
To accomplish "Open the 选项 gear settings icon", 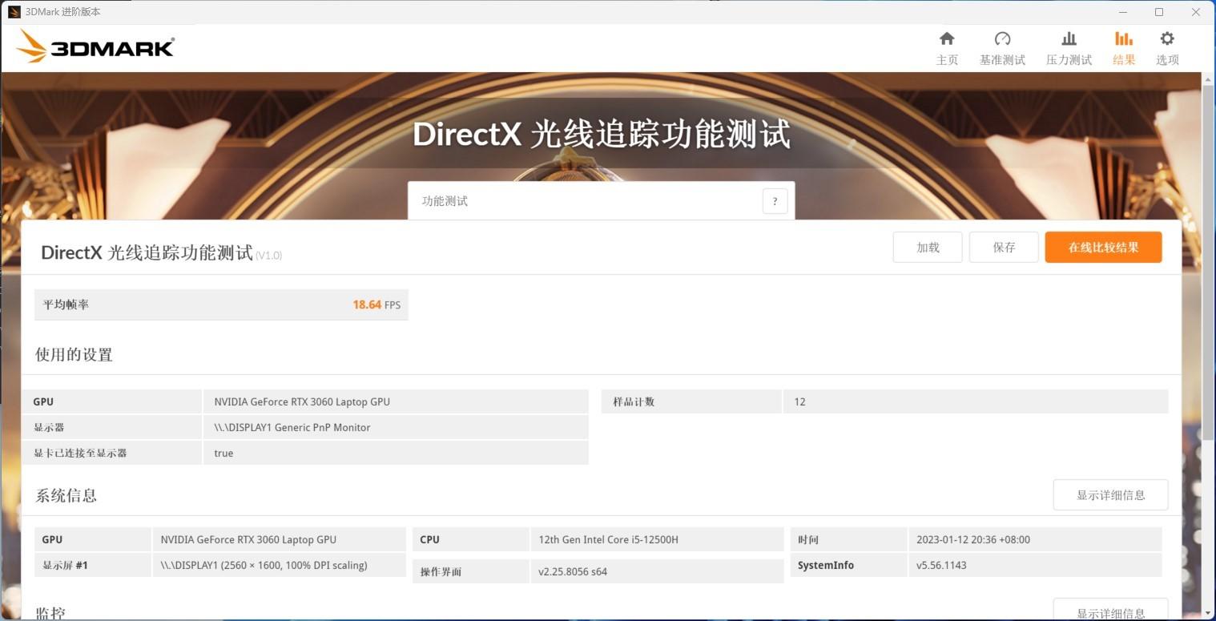I will click(x=1167, y=39).
